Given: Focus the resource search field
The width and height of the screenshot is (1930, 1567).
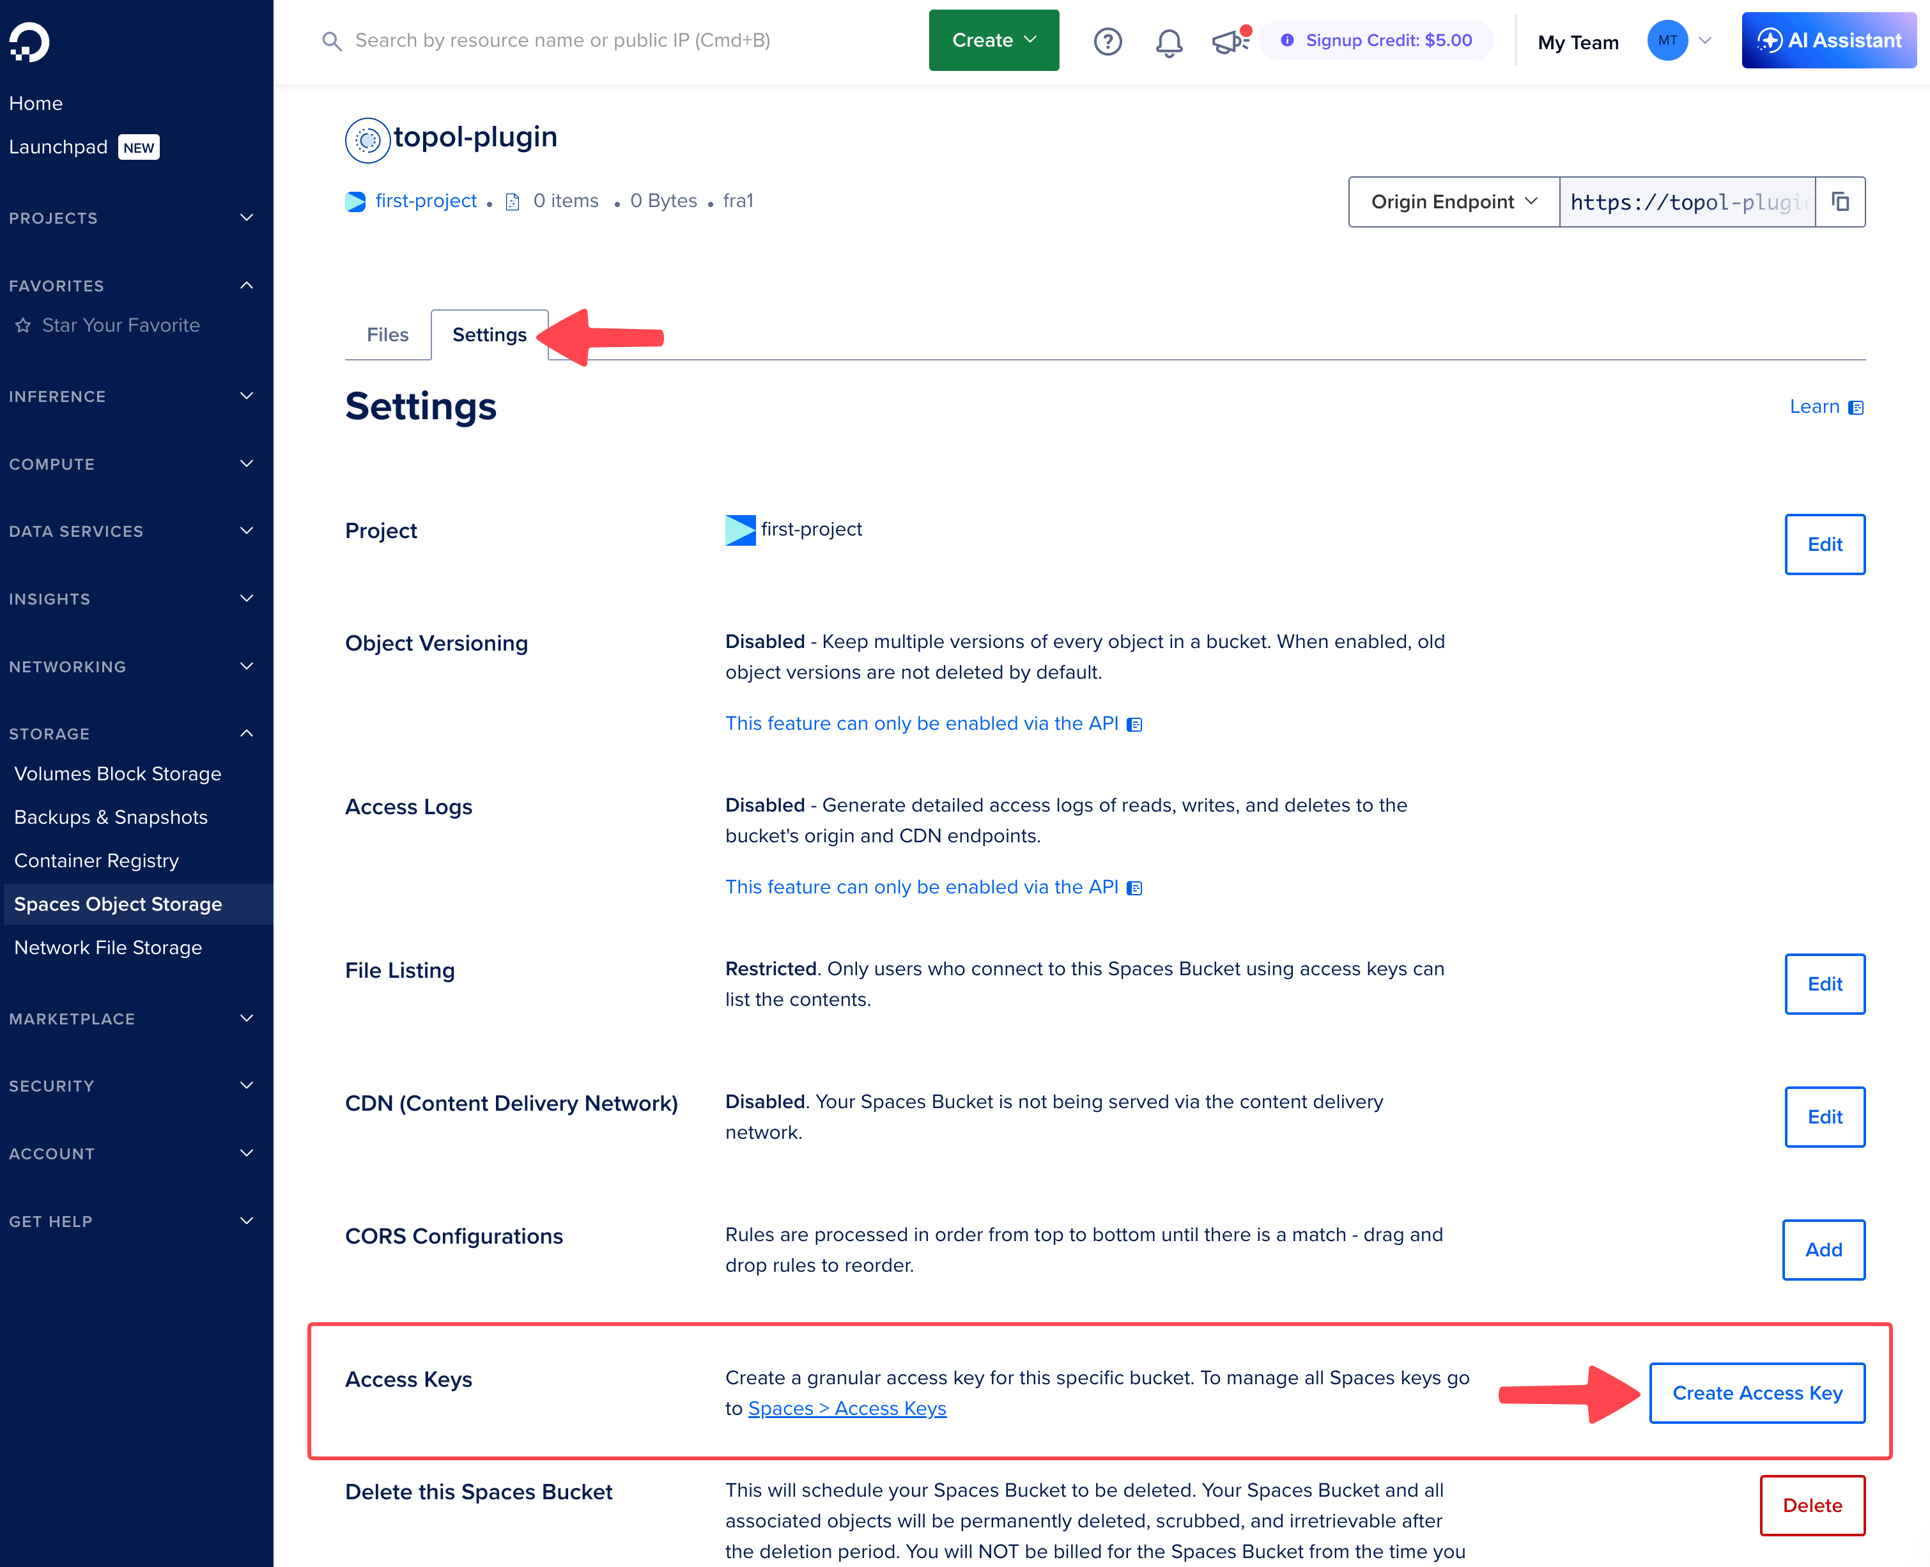Looking at the screenshot, I should point(562,41).
